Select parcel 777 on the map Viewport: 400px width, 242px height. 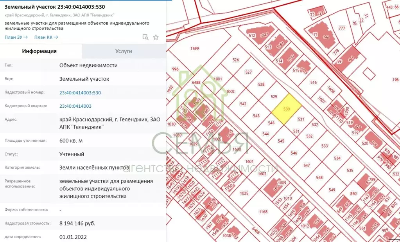pyautogui.click(x=342, y=28)
